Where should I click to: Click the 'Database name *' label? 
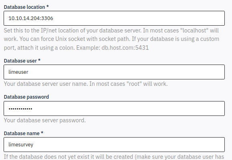[24, 133]
